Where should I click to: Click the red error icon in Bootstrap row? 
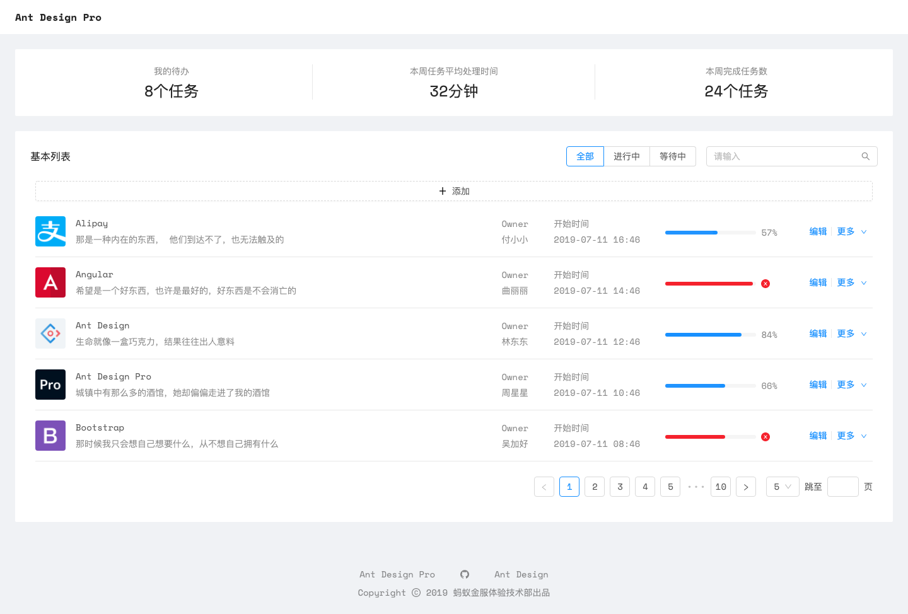[x=765, y=437]
